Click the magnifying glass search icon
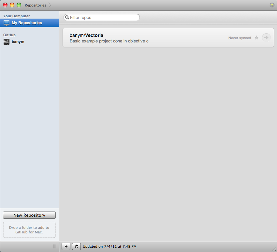The width and height of the screenshot is (277, 252). pos(67,17)
